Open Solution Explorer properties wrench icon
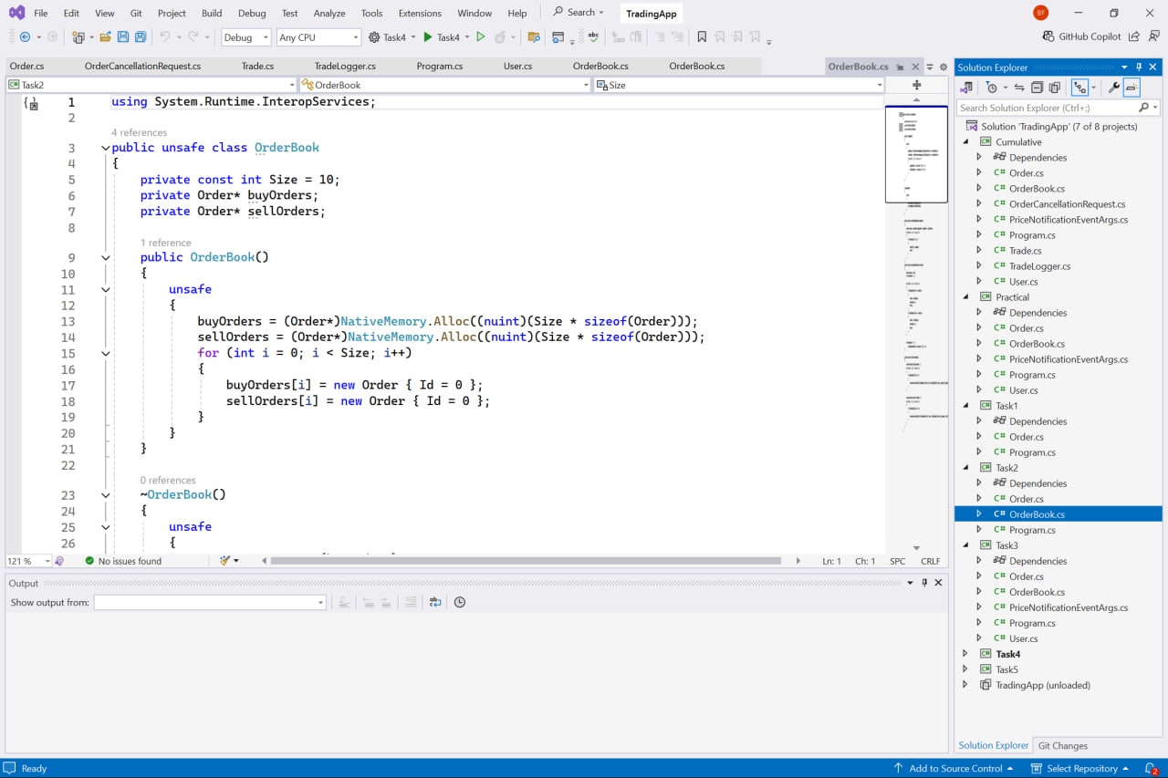This screenshot has width=1168, height=778. 1113,88
